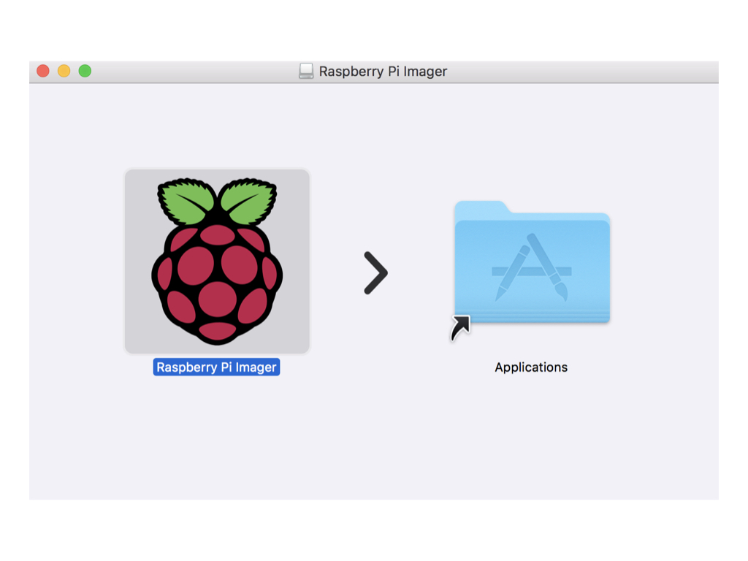
Task: Close the Raspberry Pi Imager window
Action: coord(43,71)
